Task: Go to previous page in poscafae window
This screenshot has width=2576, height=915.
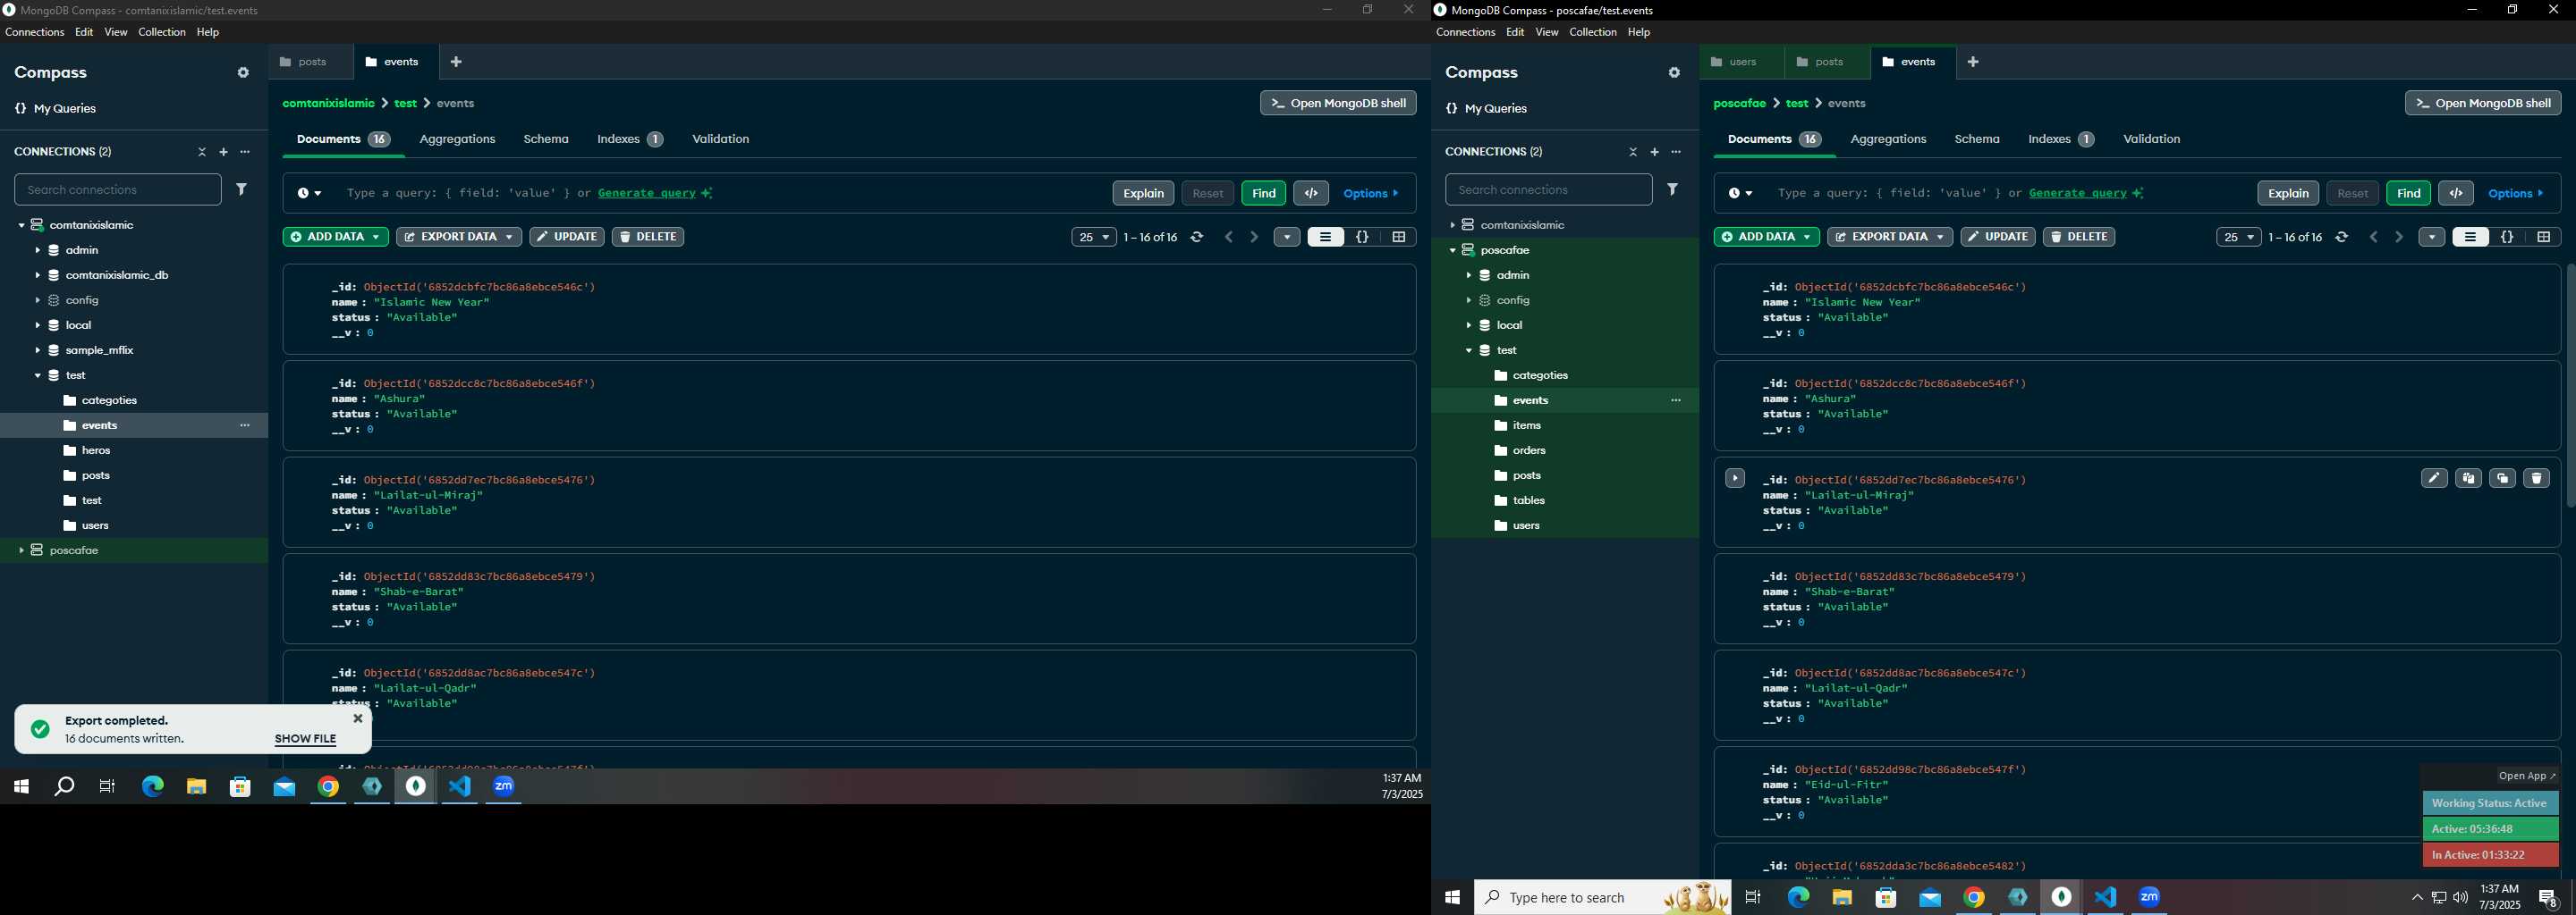Action: coord(2374,237)
